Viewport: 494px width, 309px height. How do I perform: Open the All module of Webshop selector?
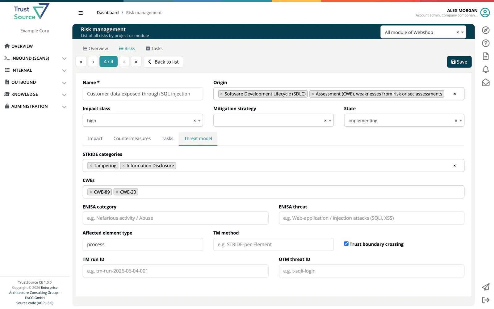click(423, 32)
